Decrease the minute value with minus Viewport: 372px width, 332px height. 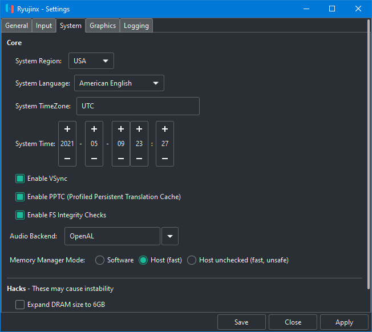(x=165, y=158)
